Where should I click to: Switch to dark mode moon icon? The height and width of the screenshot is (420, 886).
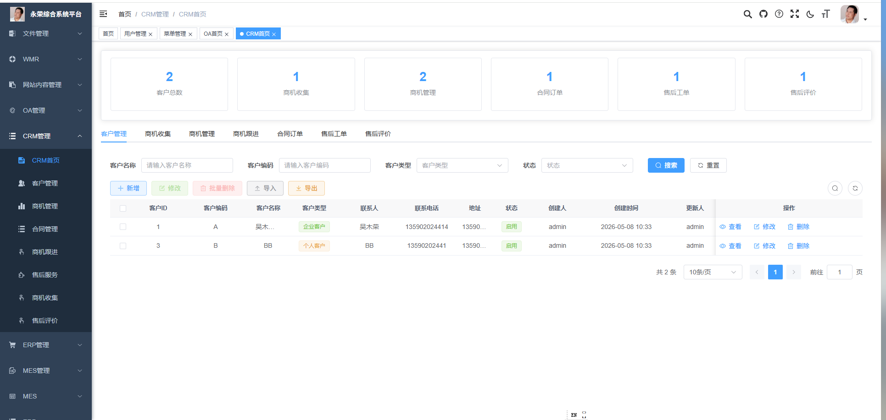810,14
